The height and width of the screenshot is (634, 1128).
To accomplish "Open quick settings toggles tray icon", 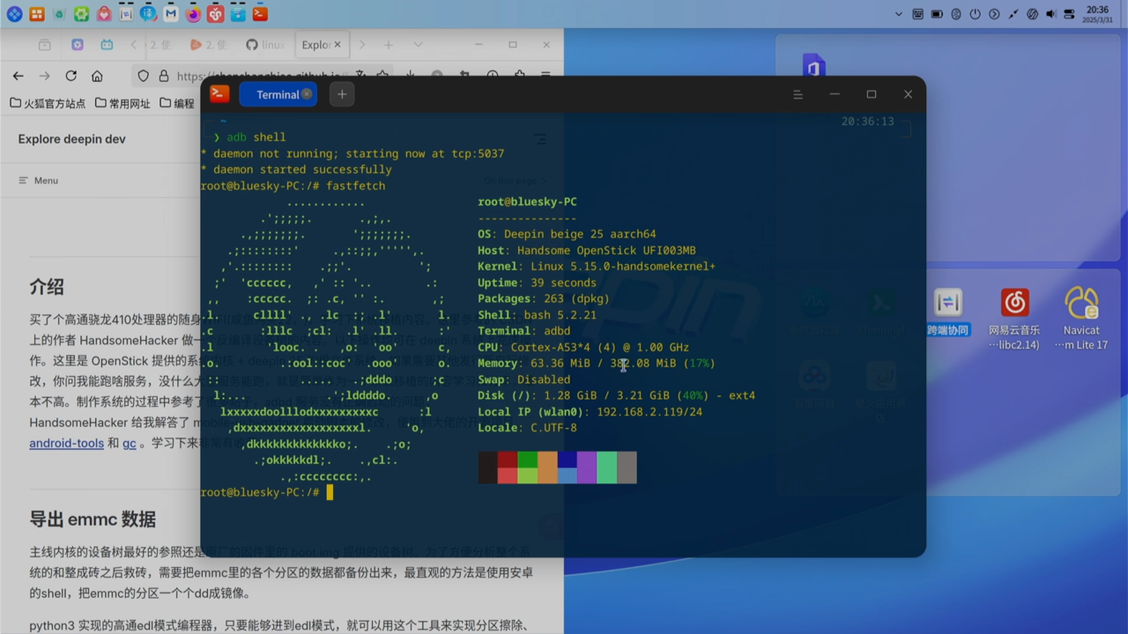I will coord(1069,14).
